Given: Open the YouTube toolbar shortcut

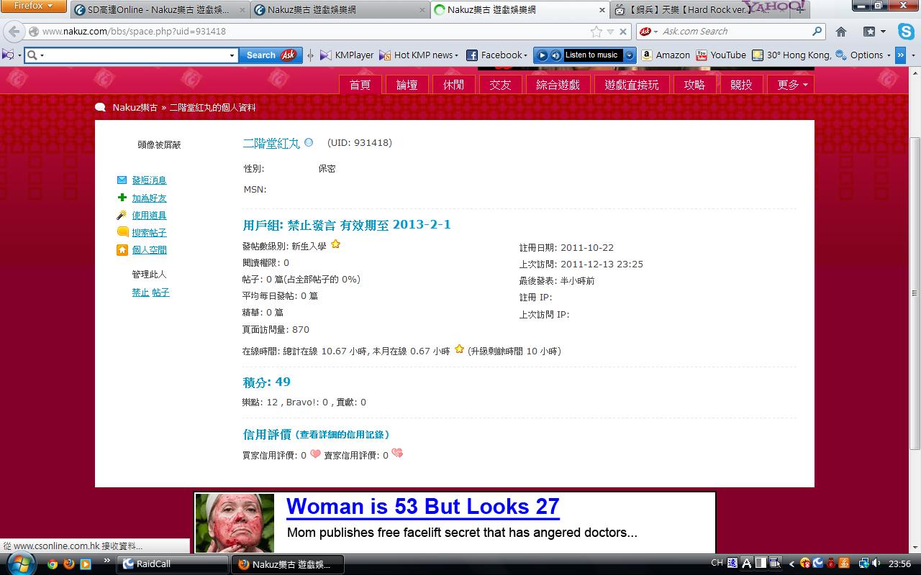Looking at the screenshot, I should point(721,55).
